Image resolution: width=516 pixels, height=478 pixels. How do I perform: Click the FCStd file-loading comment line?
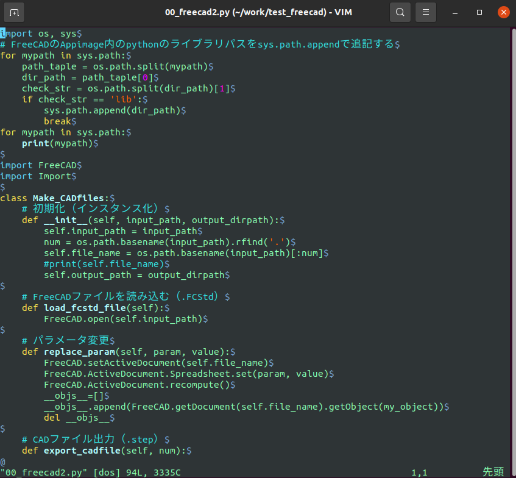point(125,296)
